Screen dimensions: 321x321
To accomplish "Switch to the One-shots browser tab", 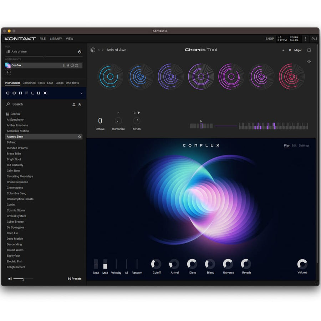I will tap(72, 83).
